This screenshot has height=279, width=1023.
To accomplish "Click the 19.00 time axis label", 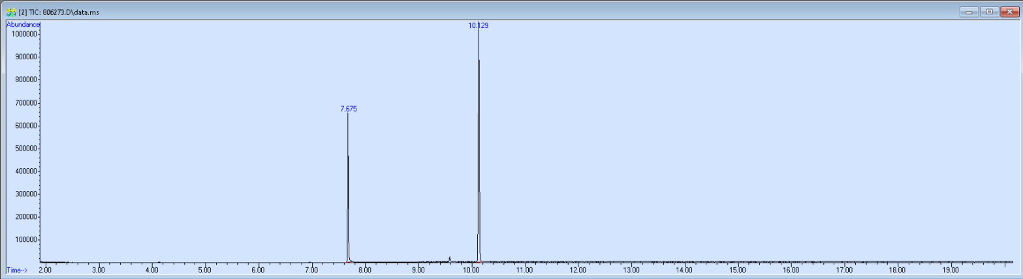I will [951, 269].
